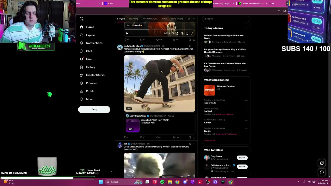Click Grok icon on Daily Skate Clips post
Screen dimensions: 331x186
[x=190, y=46]
